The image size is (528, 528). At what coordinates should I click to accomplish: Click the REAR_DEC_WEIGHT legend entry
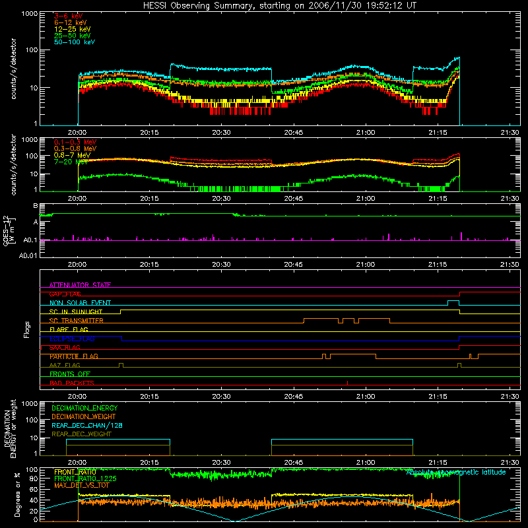coord(81,434)
